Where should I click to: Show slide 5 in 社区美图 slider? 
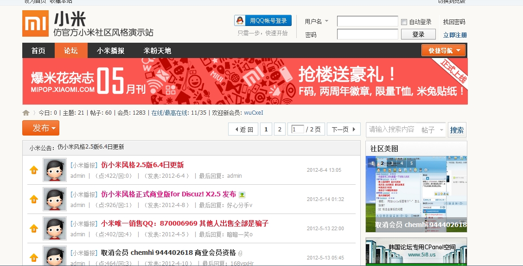tap(411, 163)
